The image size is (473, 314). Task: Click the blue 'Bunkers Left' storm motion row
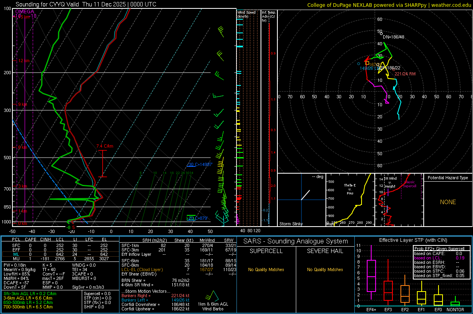tap(156, 300)
